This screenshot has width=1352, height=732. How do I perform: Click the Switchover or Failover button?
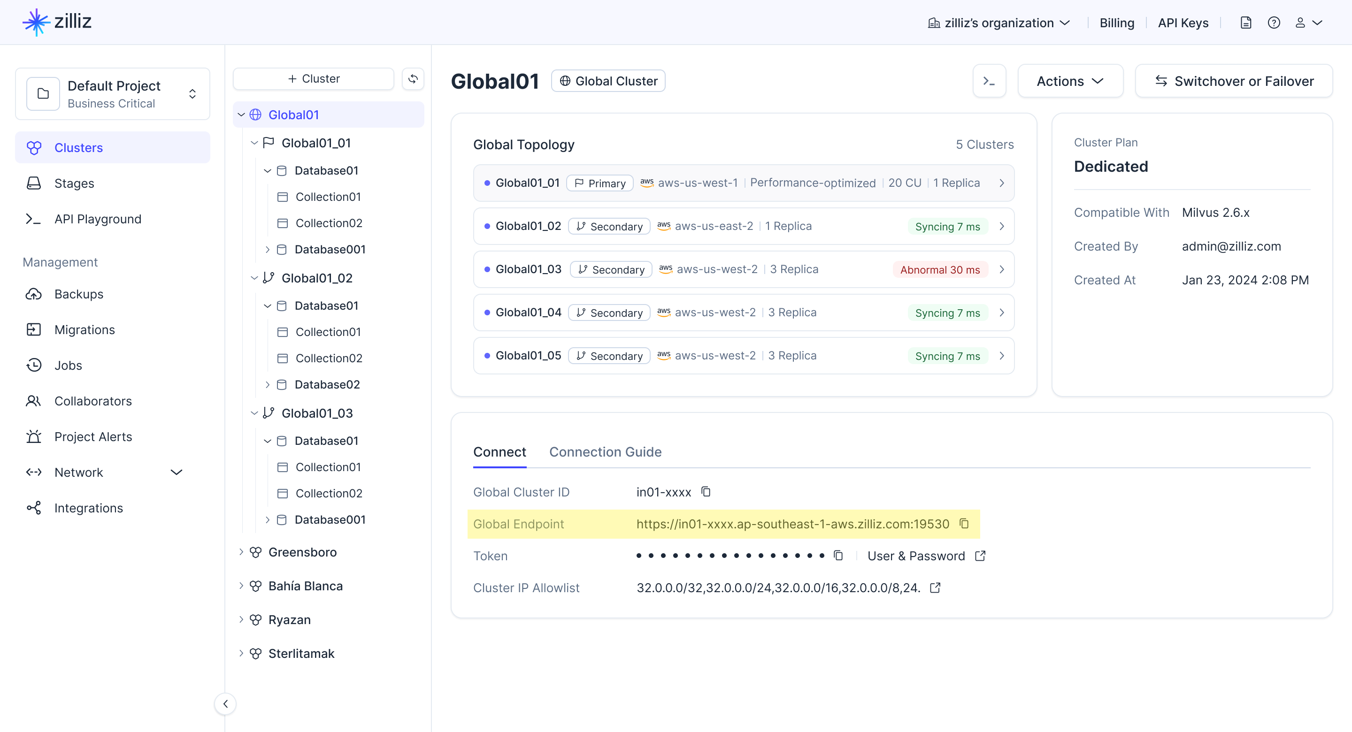[1233, 81]
